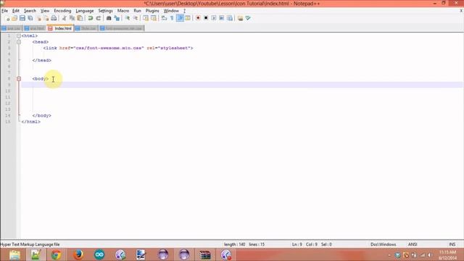464x261 pixels.
Task: Open Find with the binoculars icon
Action: point(109,18)
